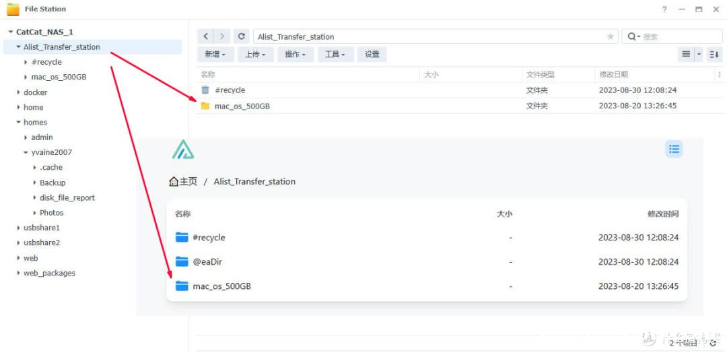
Task: Collapse the homes tree node
Action: click(x=19, y=123)
